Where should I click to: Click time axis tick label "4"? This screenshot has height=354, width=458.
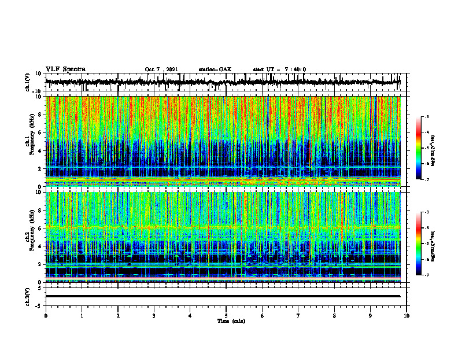(x=190, y=316)
